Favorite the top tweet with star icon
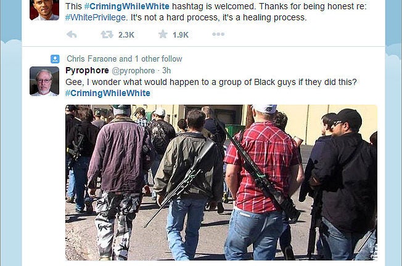 (163, 34)
